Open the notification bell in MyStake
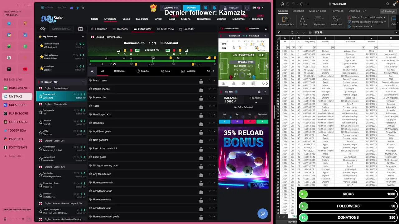This screenshot has width=399, height=224. pyautogui.click(x=214, y=8)
